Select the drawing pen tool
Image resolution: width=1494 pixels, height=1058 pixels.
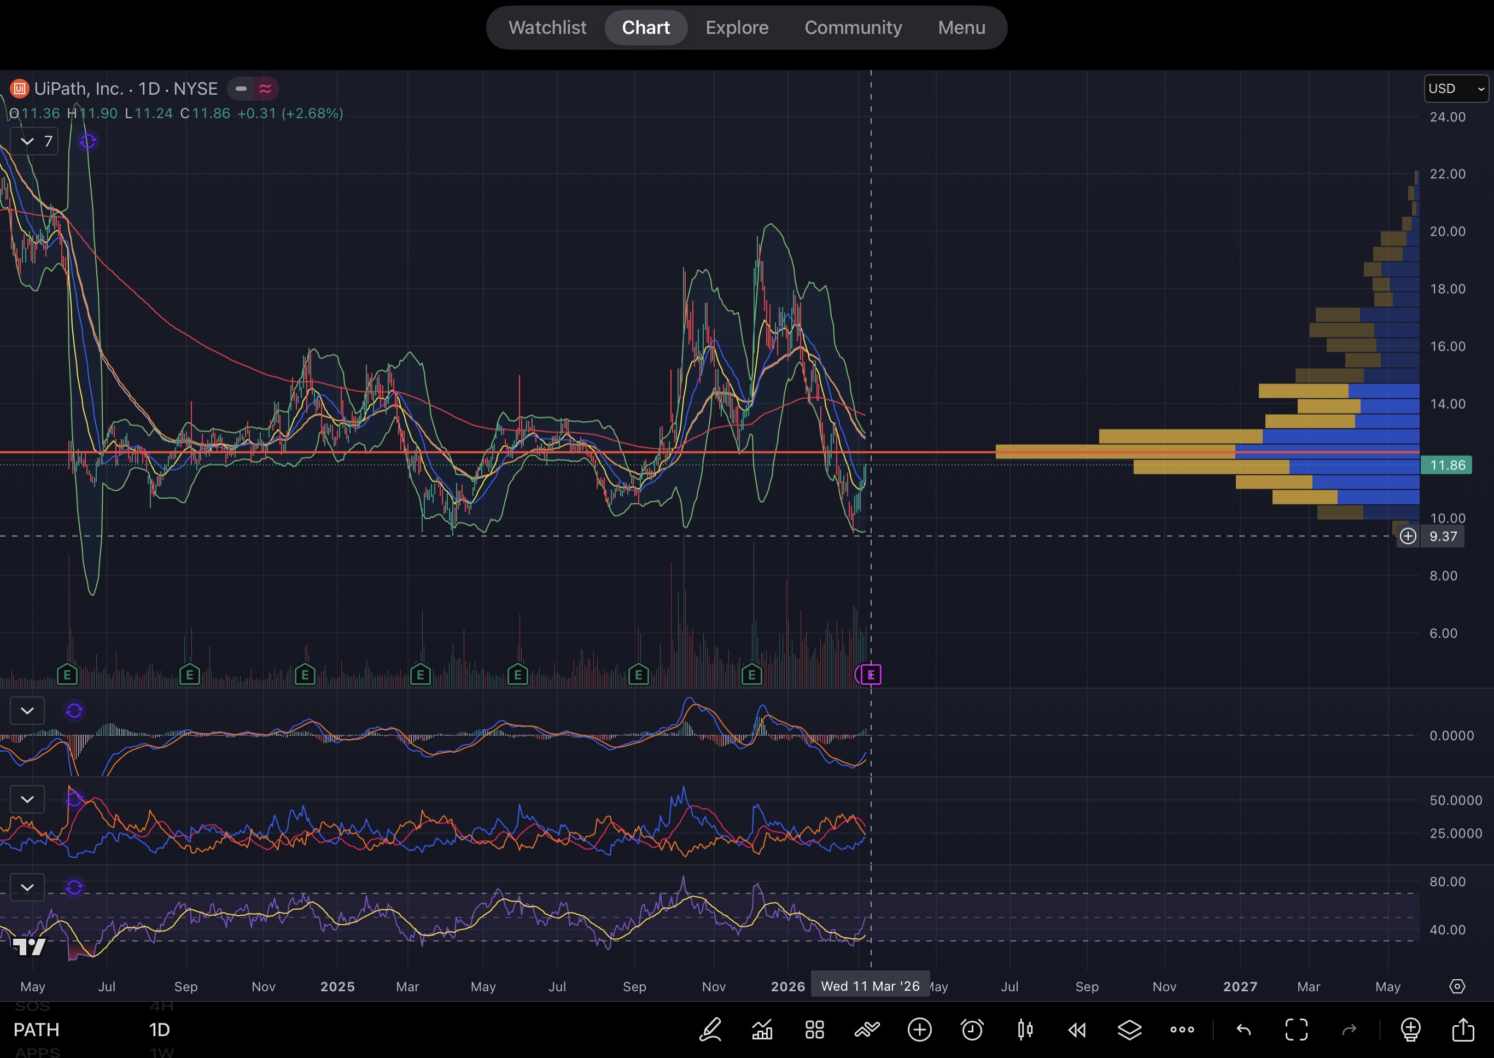[710, 1030]
